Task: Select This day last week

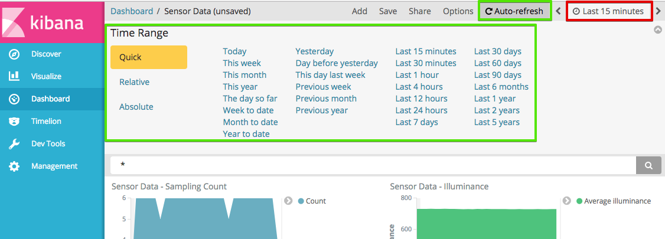Action: tap(330, 75)
